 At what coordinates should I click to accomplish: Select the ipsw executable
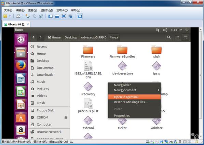157,68
